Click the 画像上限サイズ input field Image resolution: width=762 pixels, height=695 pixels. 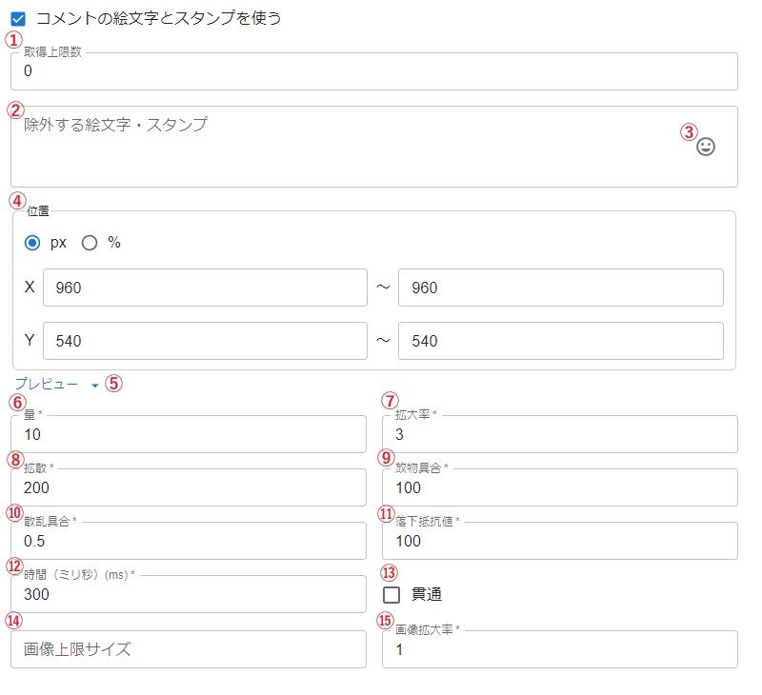click(x=189, y=649)
